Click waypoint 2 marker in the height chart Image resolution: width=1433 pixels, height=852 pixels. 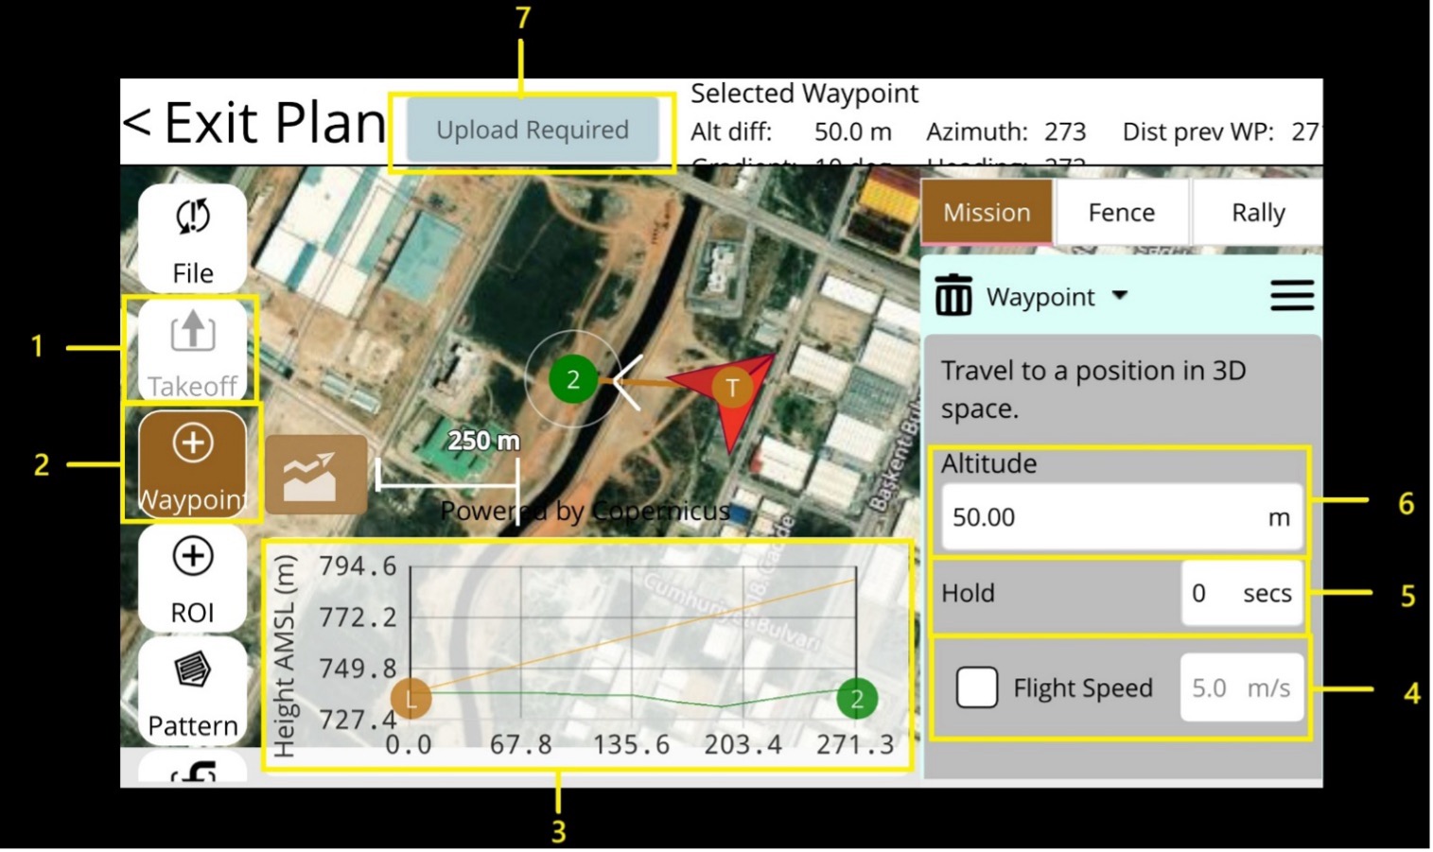pyautogui.click(x=857, y=699)
